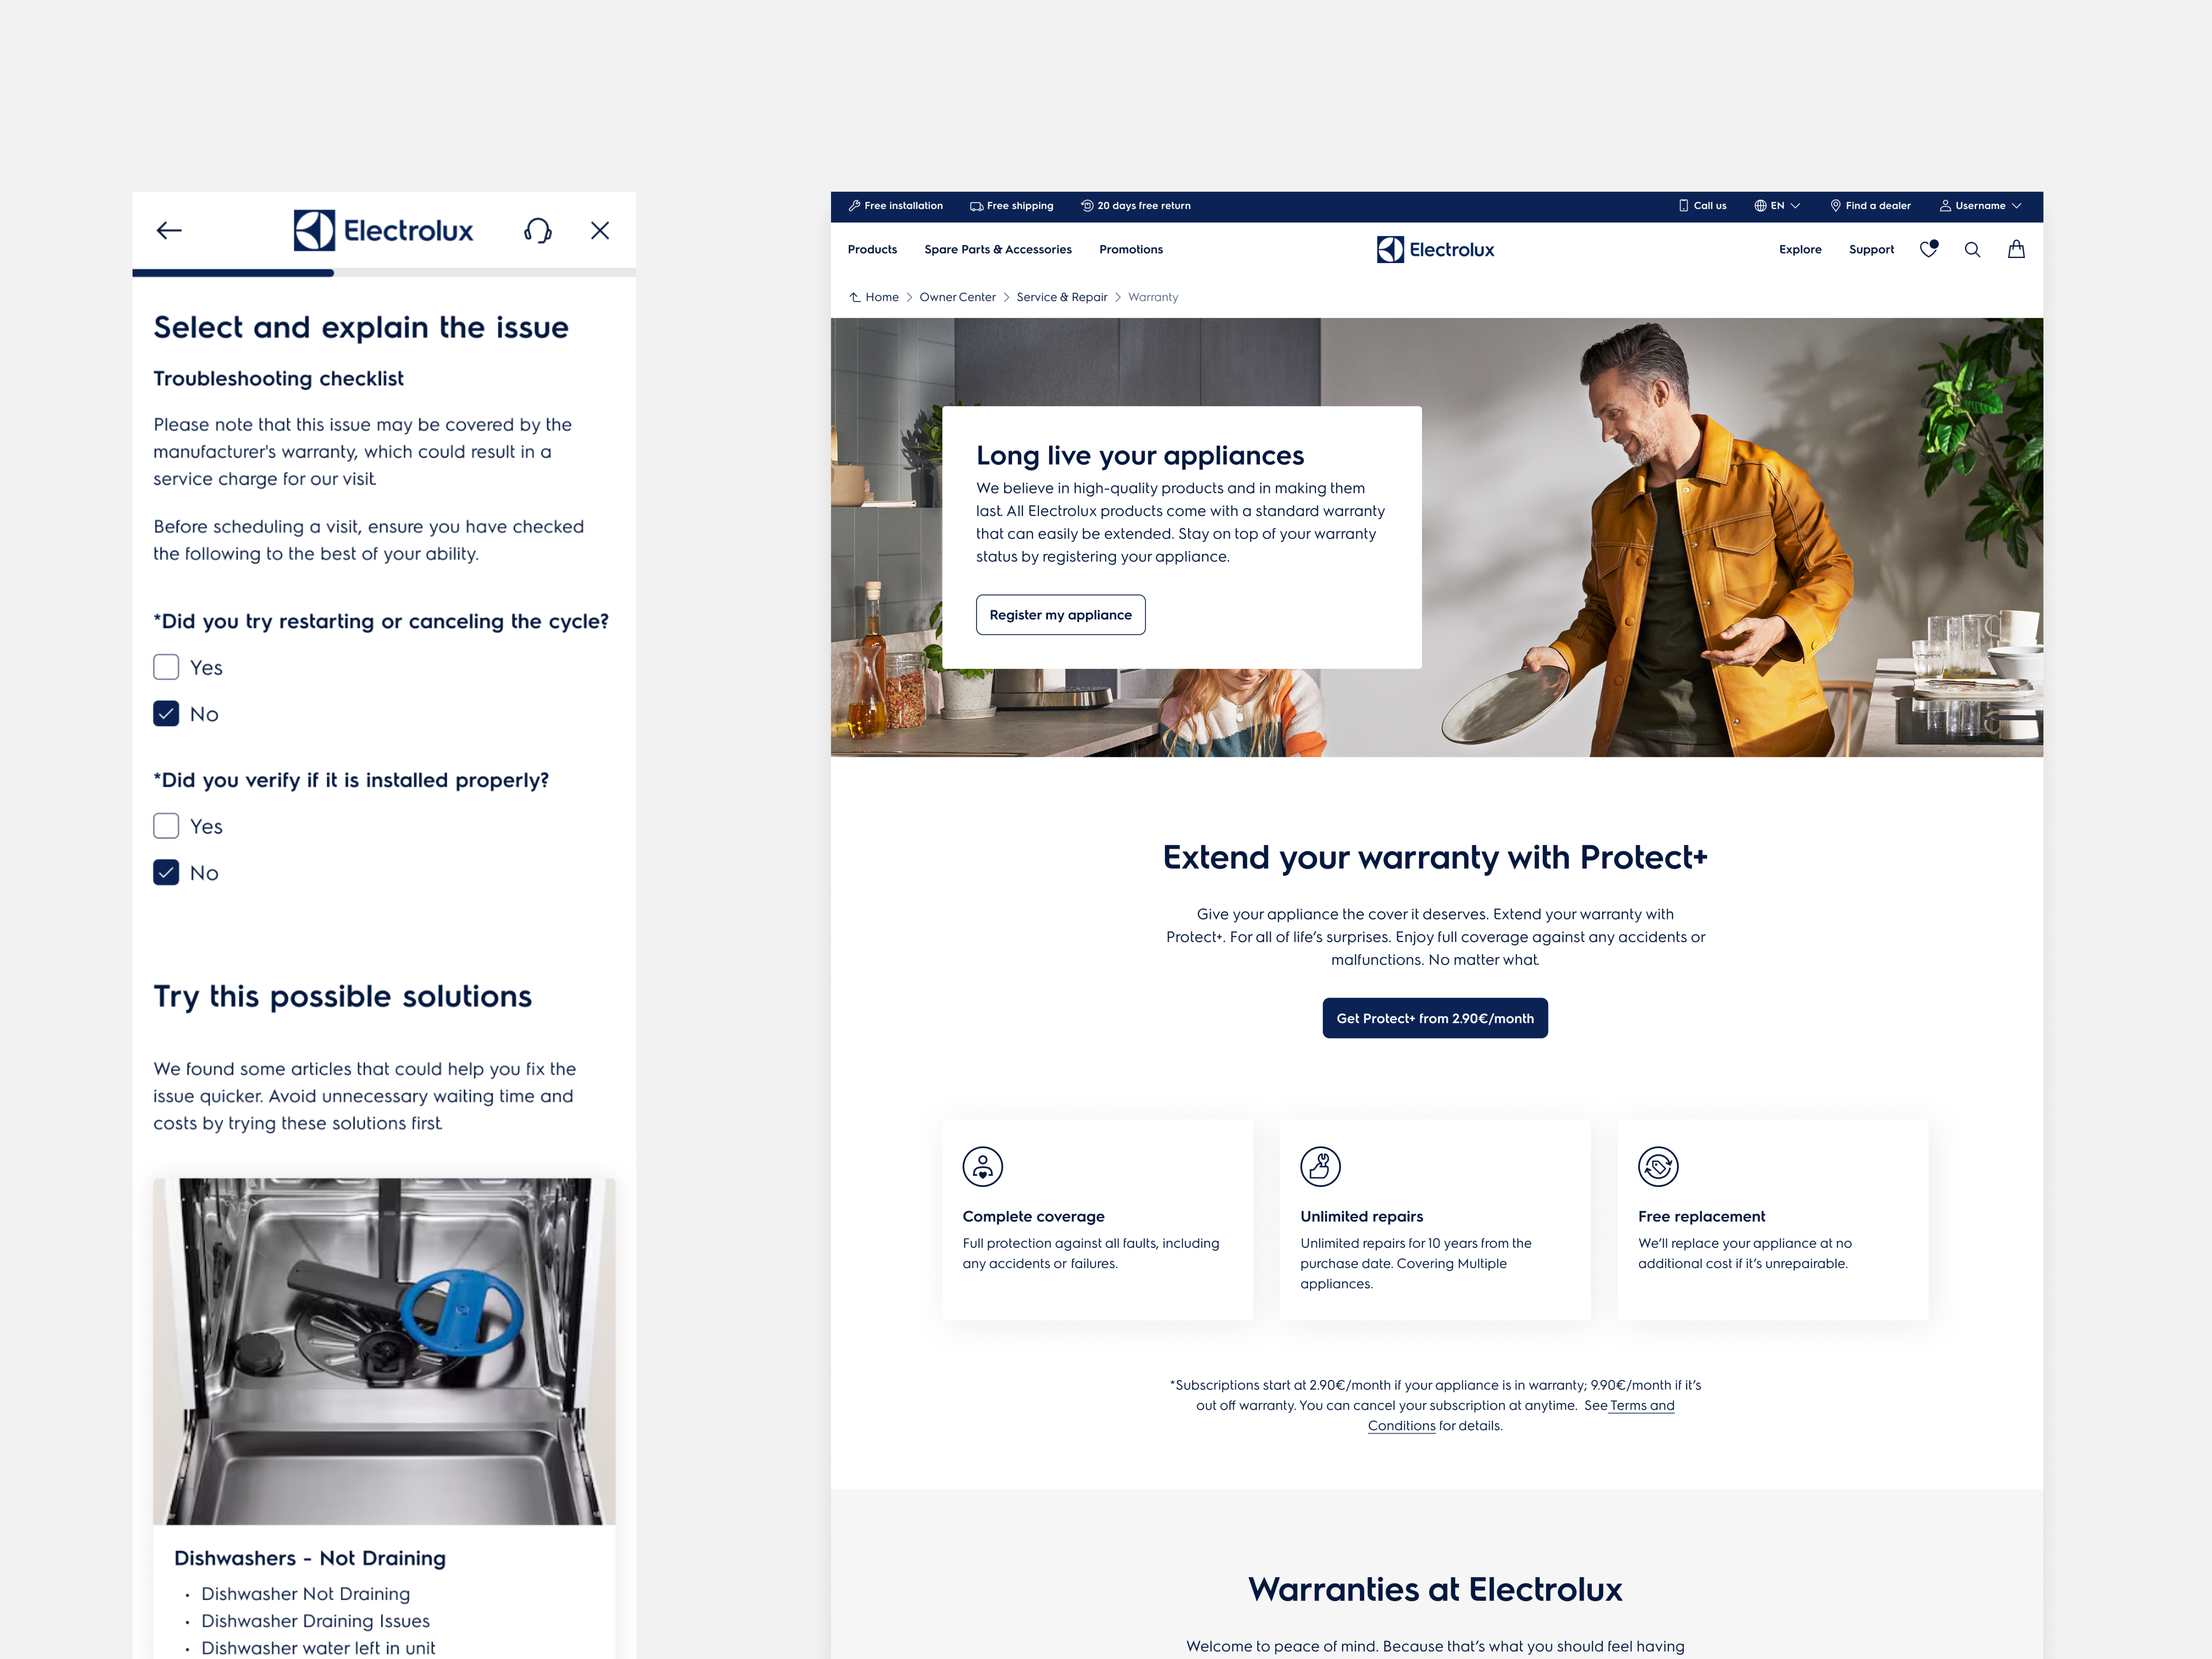Image resolution: width=2212 pixels, height=1659 pixels.
Task: Open support via the headset icon
Action: pos(538,231)
